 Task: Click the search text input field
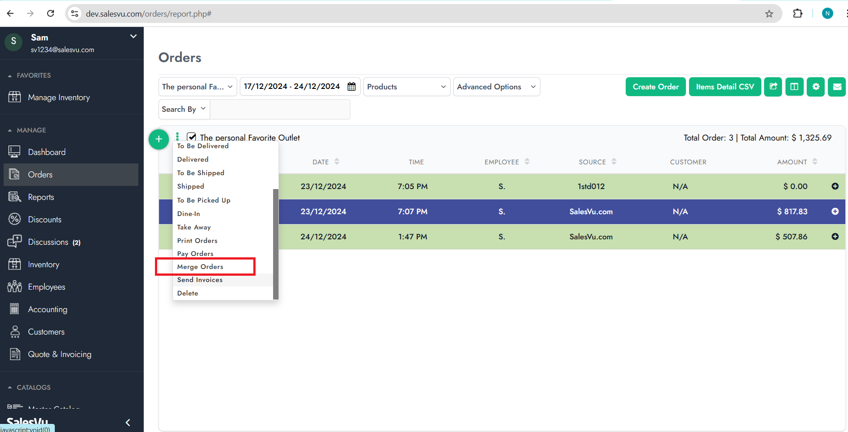click(x=280, y=110)
